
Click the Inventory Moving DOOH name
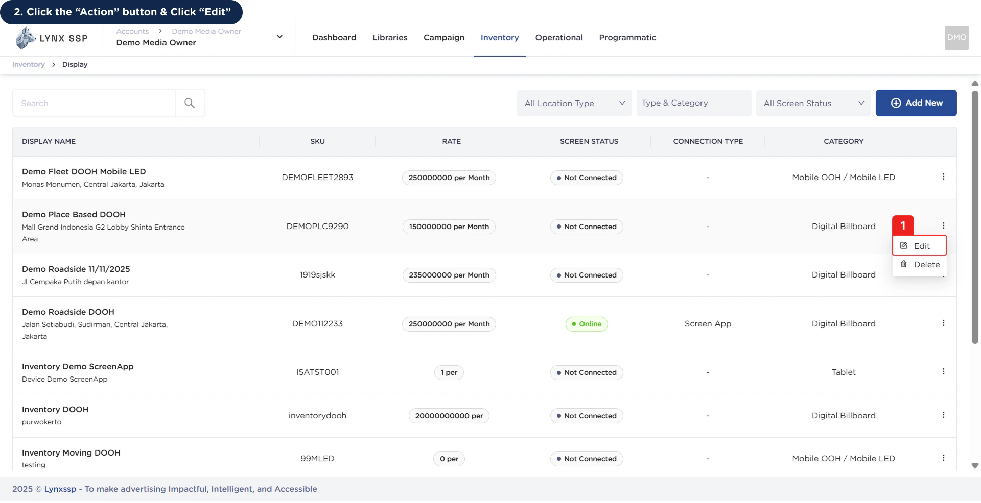click(71, 452)
